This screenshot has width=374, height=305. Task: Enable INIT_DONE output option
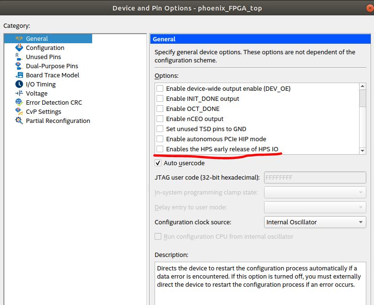pyautogui.click(x=160, y=99)
